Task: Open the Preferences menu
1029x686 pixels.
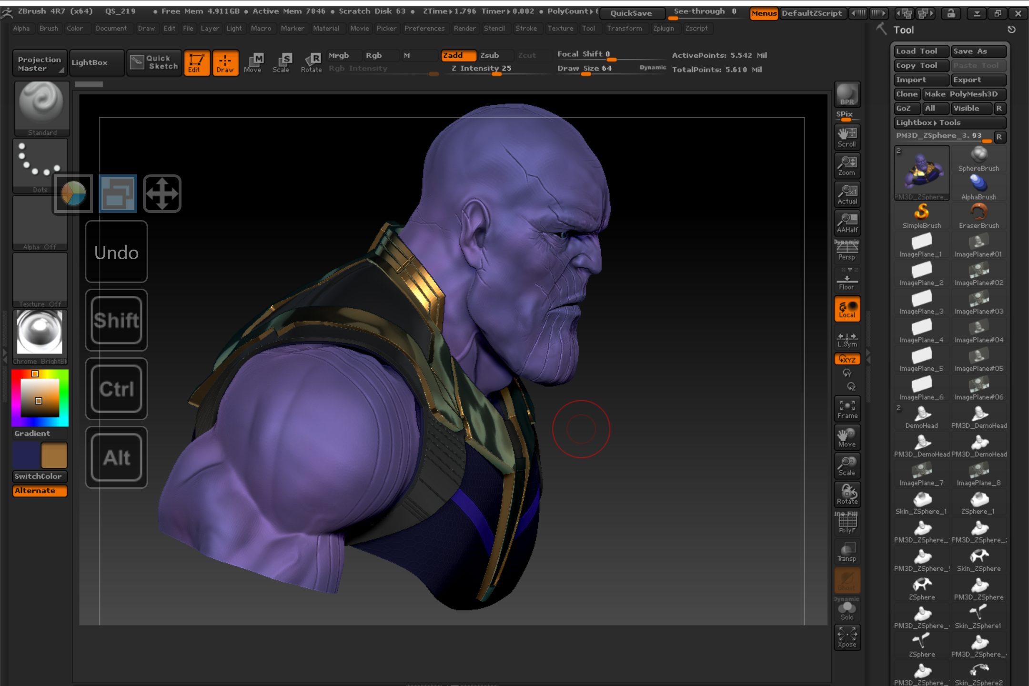Action: click(424, 29)
